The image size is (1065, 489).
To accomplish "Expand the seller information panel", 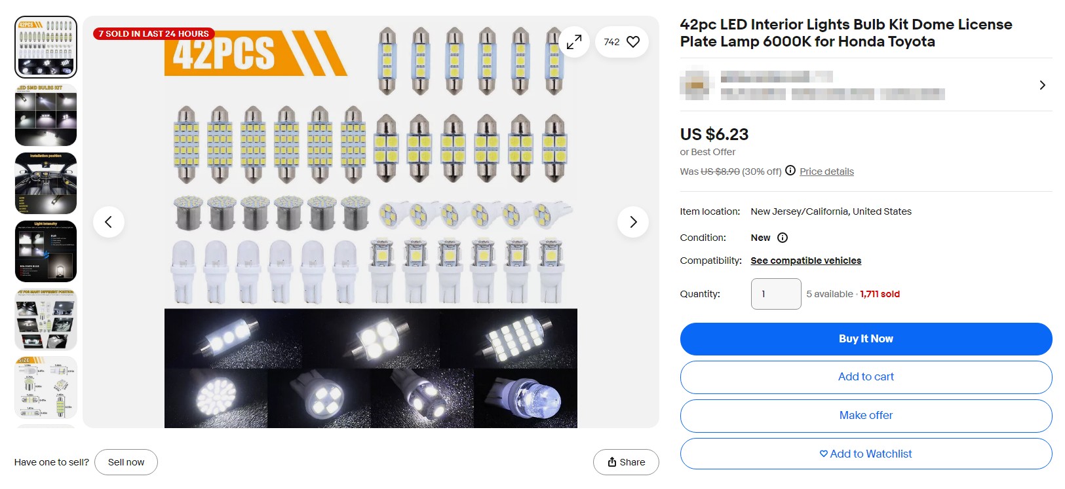I will click(1042, 85).
